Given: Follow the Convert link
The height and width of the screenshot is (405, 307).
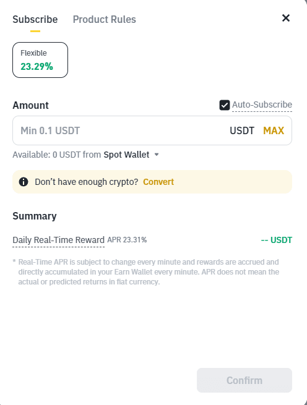Looking at the screenshot, I should coord(158,182).
